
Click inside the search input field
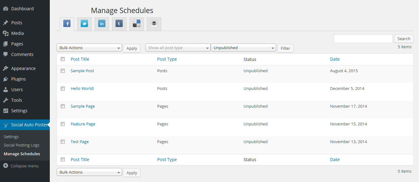[363, 38]
